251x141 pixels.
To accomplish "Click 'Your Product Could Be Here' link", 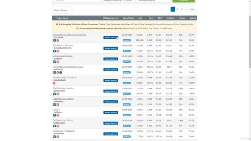I will [x=160, y=28].
